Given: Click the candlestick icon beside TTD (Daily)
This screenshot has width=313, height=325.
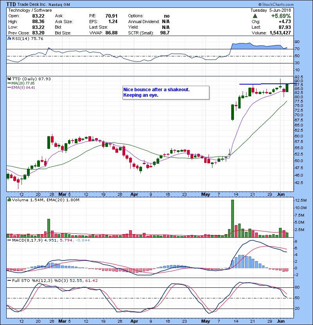Looking at the screenshot, I should [9, 79].
